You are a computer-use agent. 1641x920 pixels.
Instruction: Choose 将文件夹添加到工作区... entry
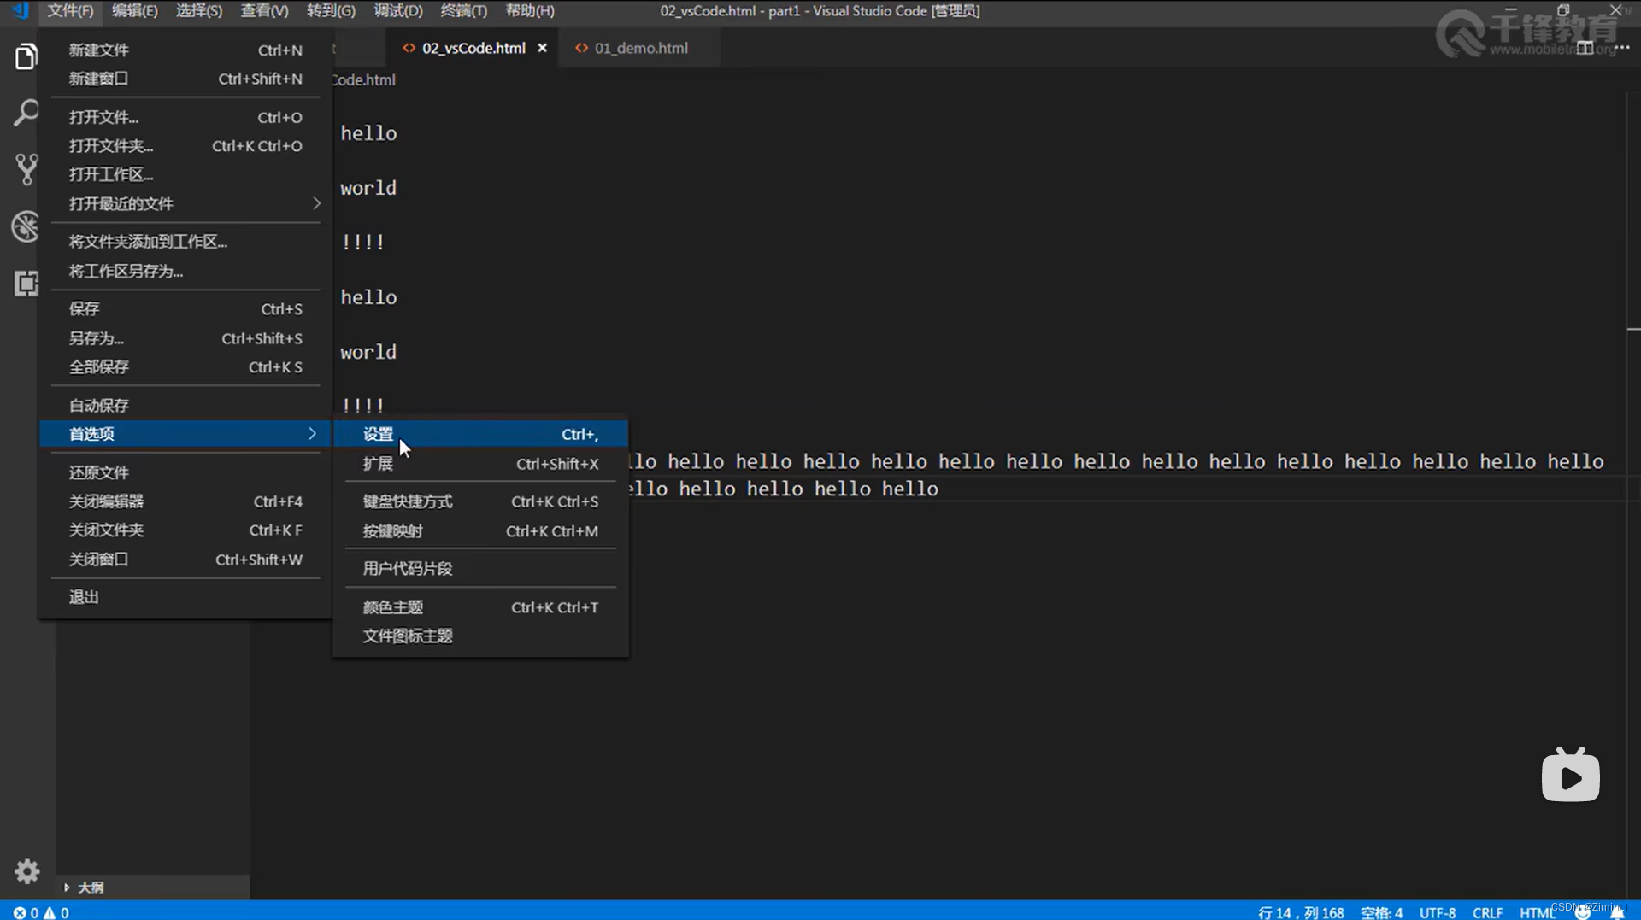(185, 242)
